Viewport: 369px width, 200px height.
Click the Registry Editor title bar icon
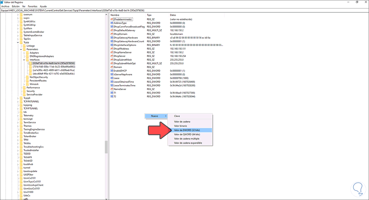click(x=2, y=2)
